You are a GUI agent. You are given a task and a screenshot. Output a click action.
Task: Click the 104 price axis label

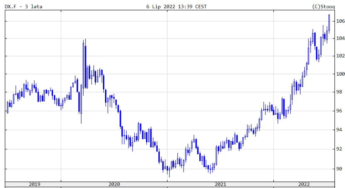[341, 38]
